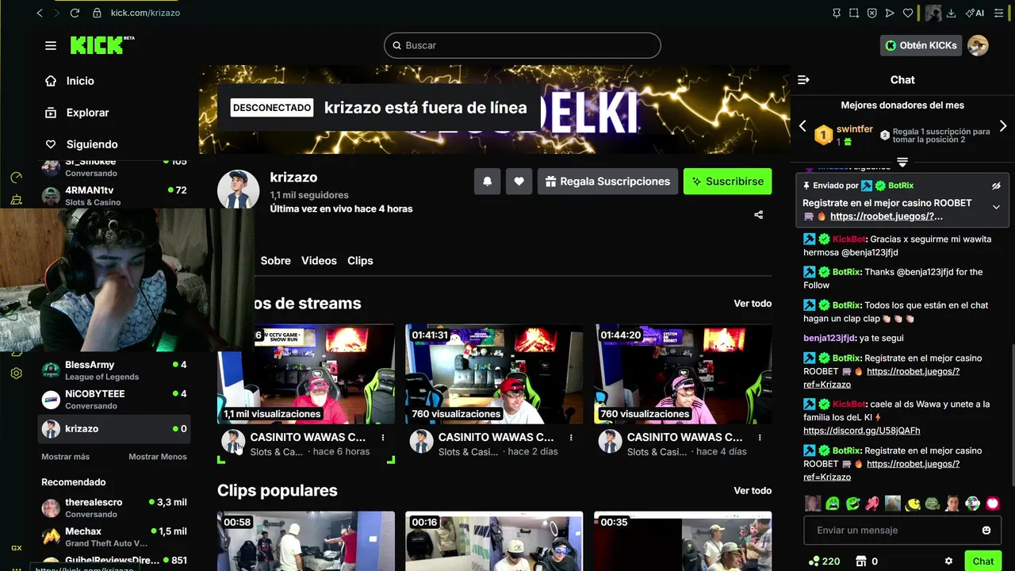
Task: Toggle follow heart for krizazo
Action: 519,181
